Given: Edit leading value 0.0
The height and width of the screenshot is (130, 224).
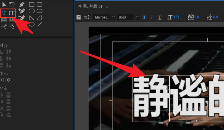Looking at the screenshot, I should 215,17.
